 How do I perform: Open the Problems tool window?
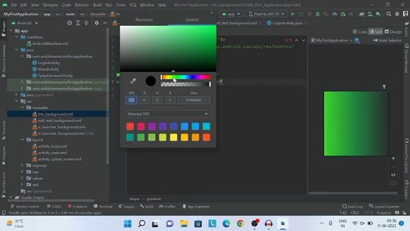pos(78,207)
